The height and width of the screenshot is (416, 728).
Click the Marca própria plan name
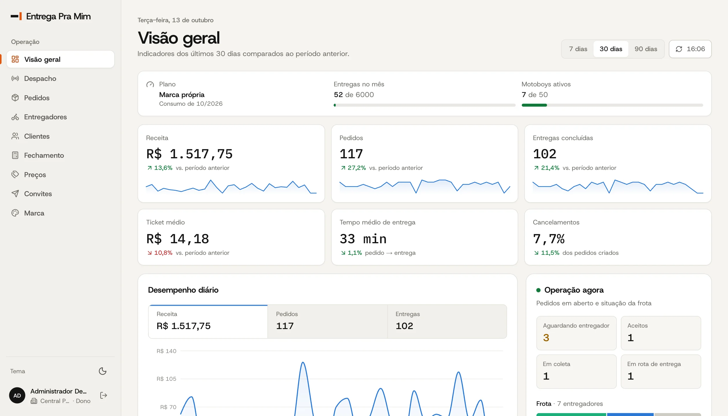[182, 95]
